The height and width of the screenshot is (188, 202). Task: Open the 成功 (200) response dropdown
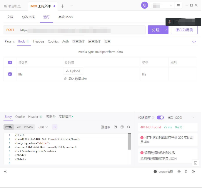(x=181, y=118)
